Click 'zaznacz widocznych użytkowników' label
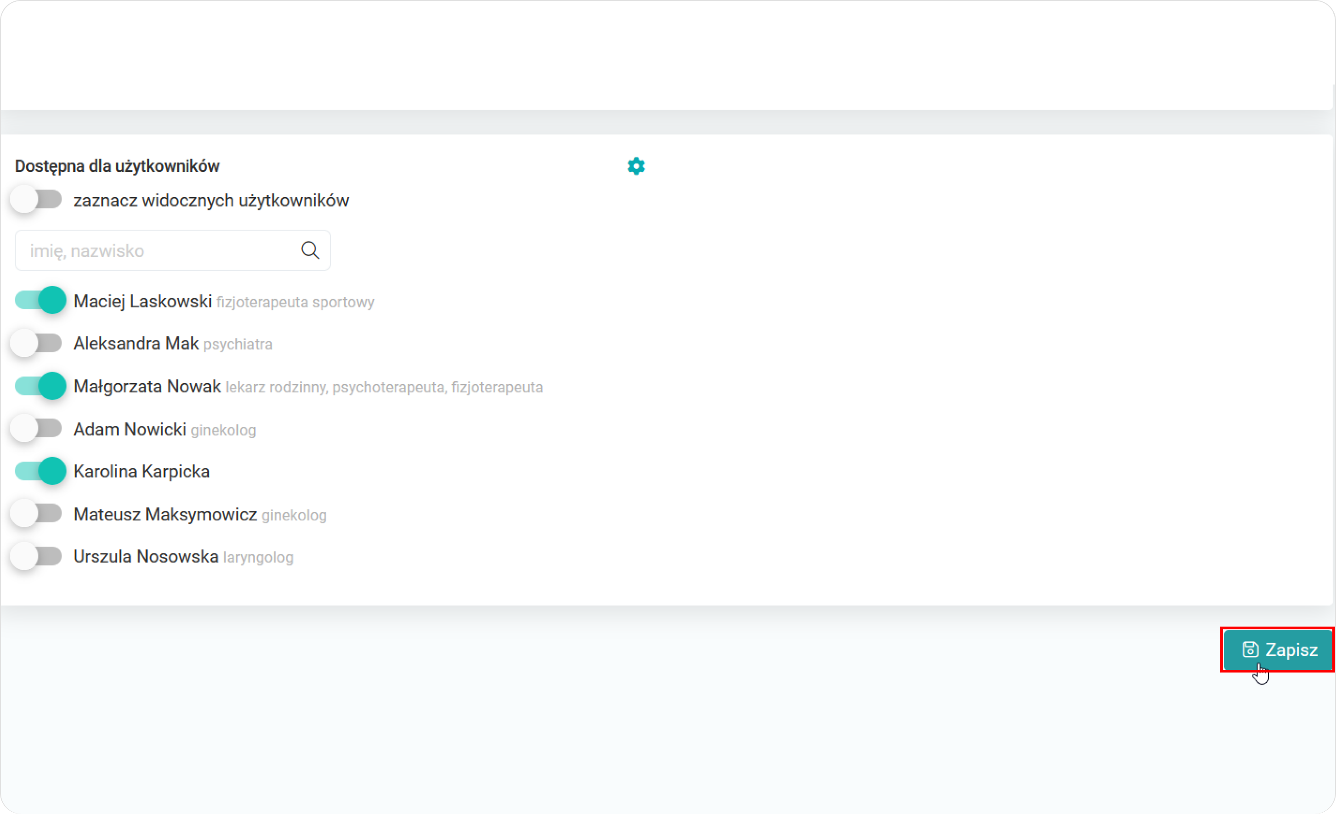1336x814 pixels. (211, 201)
